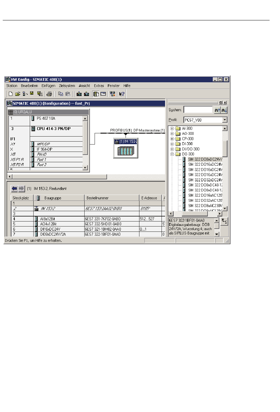Screen dimensions: 280x412
Task: Select the DO8xDC24V/2A row in slot 7
Action: tap(88, 234)
